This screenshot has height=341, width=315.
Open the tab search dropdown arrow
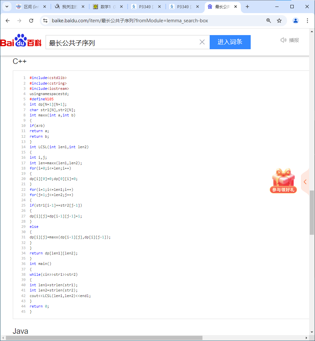[x=7, y=6]
